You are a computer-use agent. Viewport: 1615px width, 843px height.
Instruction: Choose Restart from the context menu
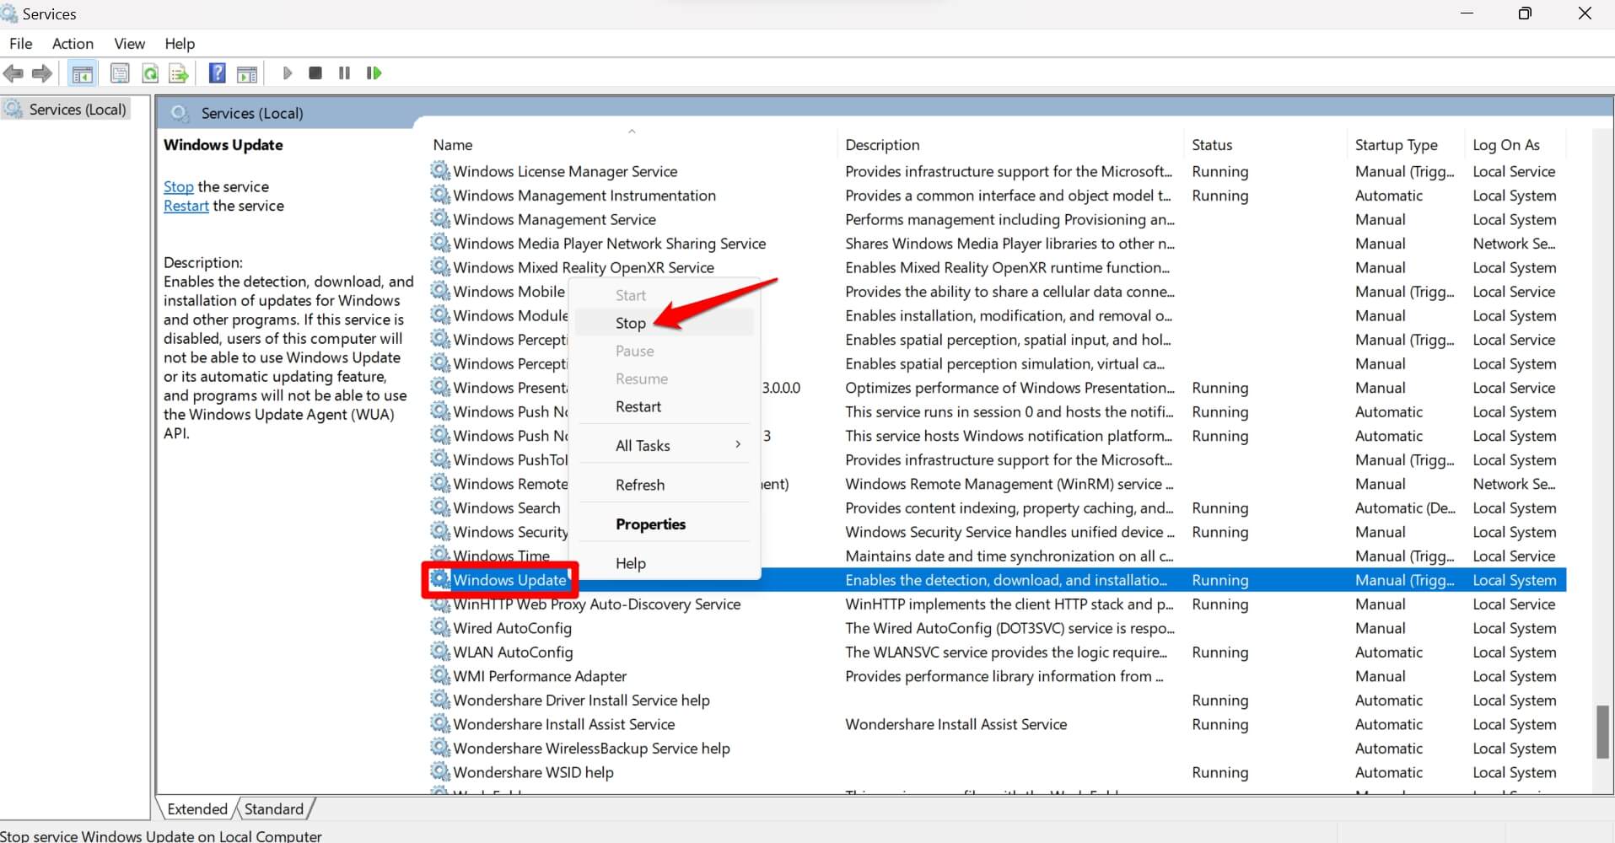(665, 406)
